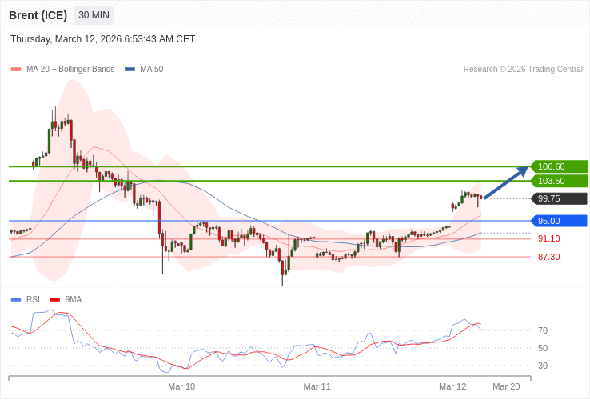The width and height of the screenshot is (590, 400).
Task: Click the Research © 2026 Trading Central credit
Action: (523, 70)
